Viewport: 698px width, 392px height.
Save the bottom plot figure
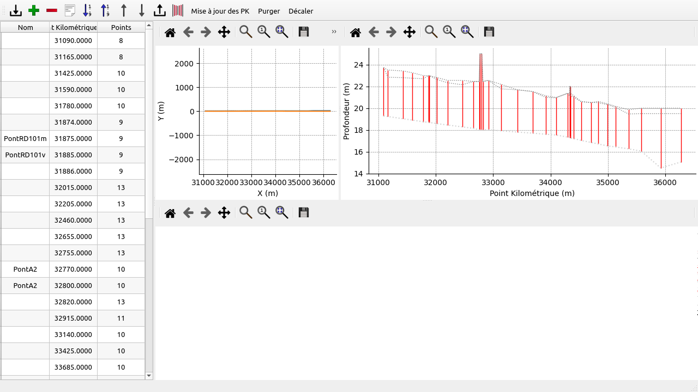coord(304,213)
